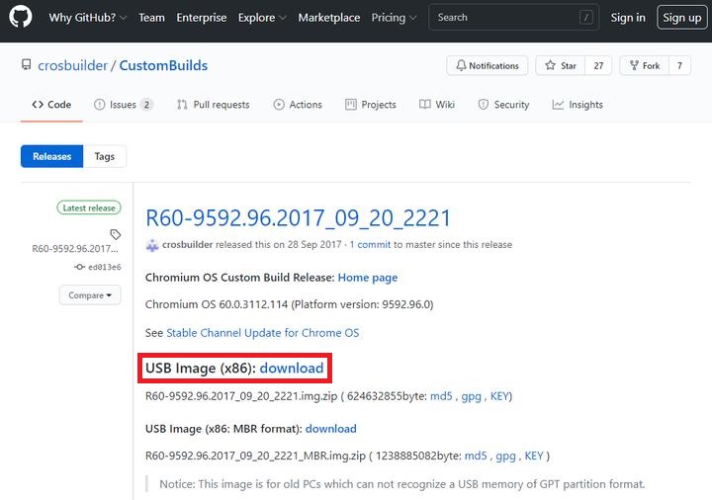The height and width of the screenshot is (500, 712).
Task: Download the USB Image (x86)
Action: pyautogui.click(x=292, y=368)
